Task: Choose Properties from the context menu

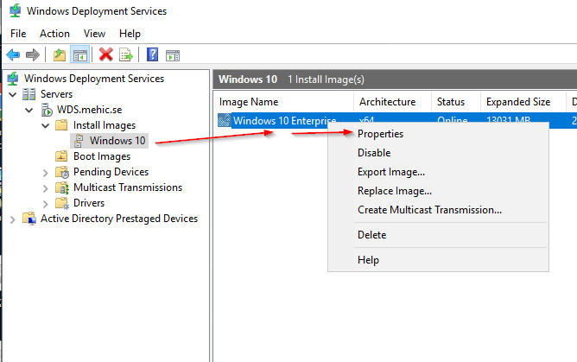Action: pyautogui.click(x=380, y=134)
